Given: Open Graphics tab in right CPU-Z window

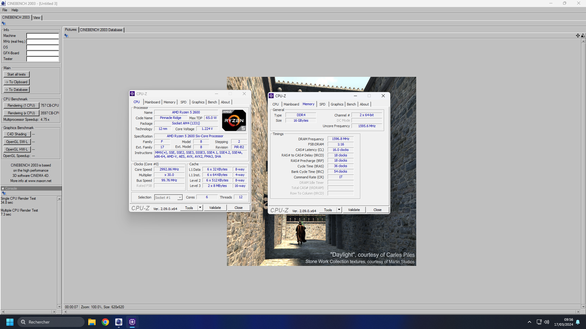Looking at the screenshot, I should 337,104.
